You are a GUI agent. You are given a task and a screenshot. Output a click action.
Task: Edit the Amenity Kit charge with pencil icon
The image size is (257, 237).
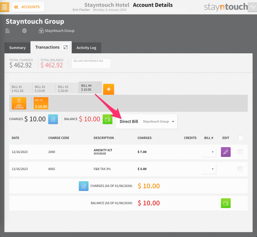click(226, 152)
